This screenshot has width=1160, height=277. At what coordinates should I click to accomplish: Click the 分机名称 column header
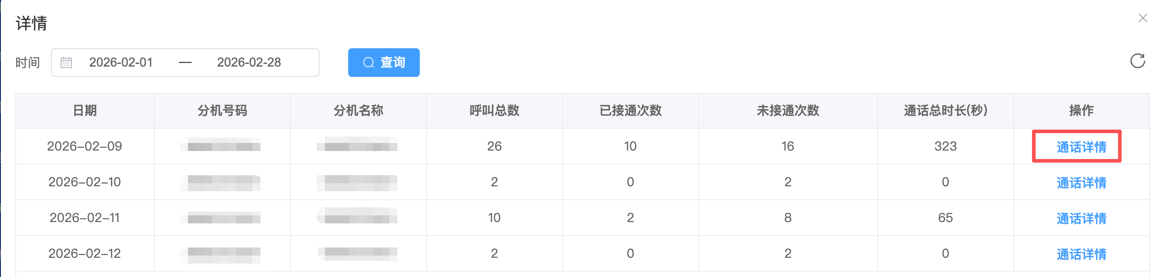[358, 111]
